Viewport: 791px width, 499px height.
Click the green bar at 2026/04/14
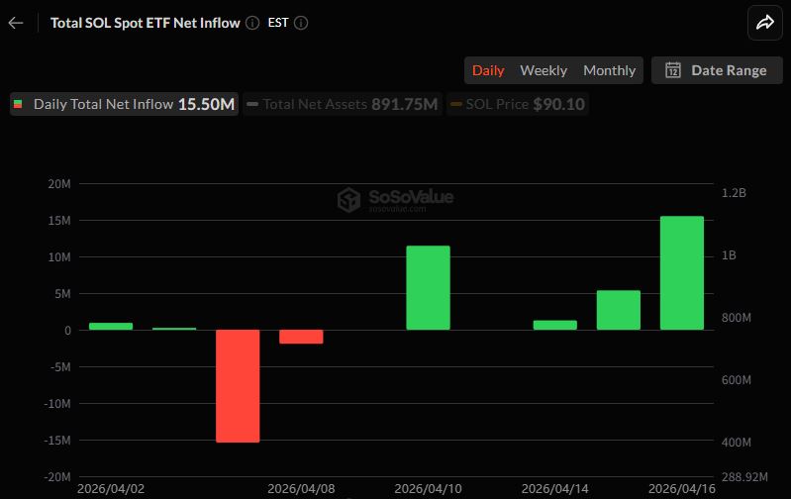tap(554, 325)
